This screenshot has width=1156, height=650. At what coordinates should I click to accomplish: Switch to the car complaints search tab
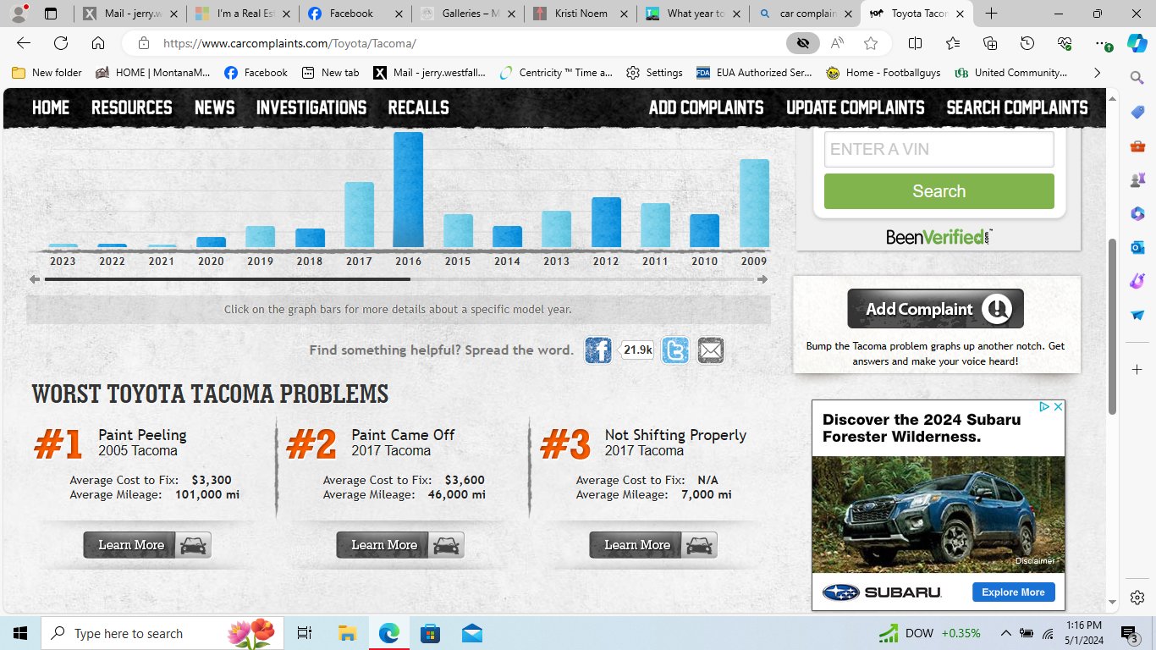point(804,14)
